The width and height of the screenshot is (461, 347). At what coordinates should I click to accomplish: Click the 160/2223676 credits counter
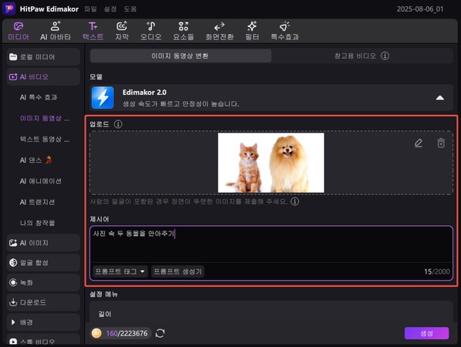coord(127,333)
